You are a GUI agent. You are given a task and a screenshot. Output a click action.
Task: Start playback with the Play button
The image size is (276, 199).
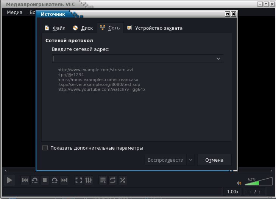[9, 180]
